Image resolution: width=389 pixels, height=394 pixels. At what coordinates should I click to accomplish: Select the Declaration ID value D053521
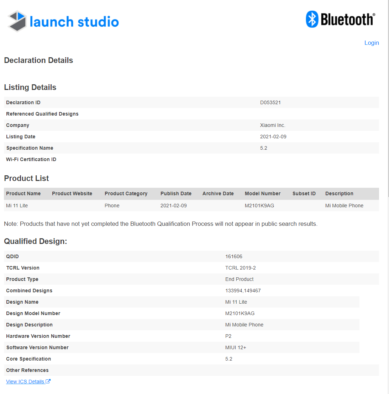[270, 102]
